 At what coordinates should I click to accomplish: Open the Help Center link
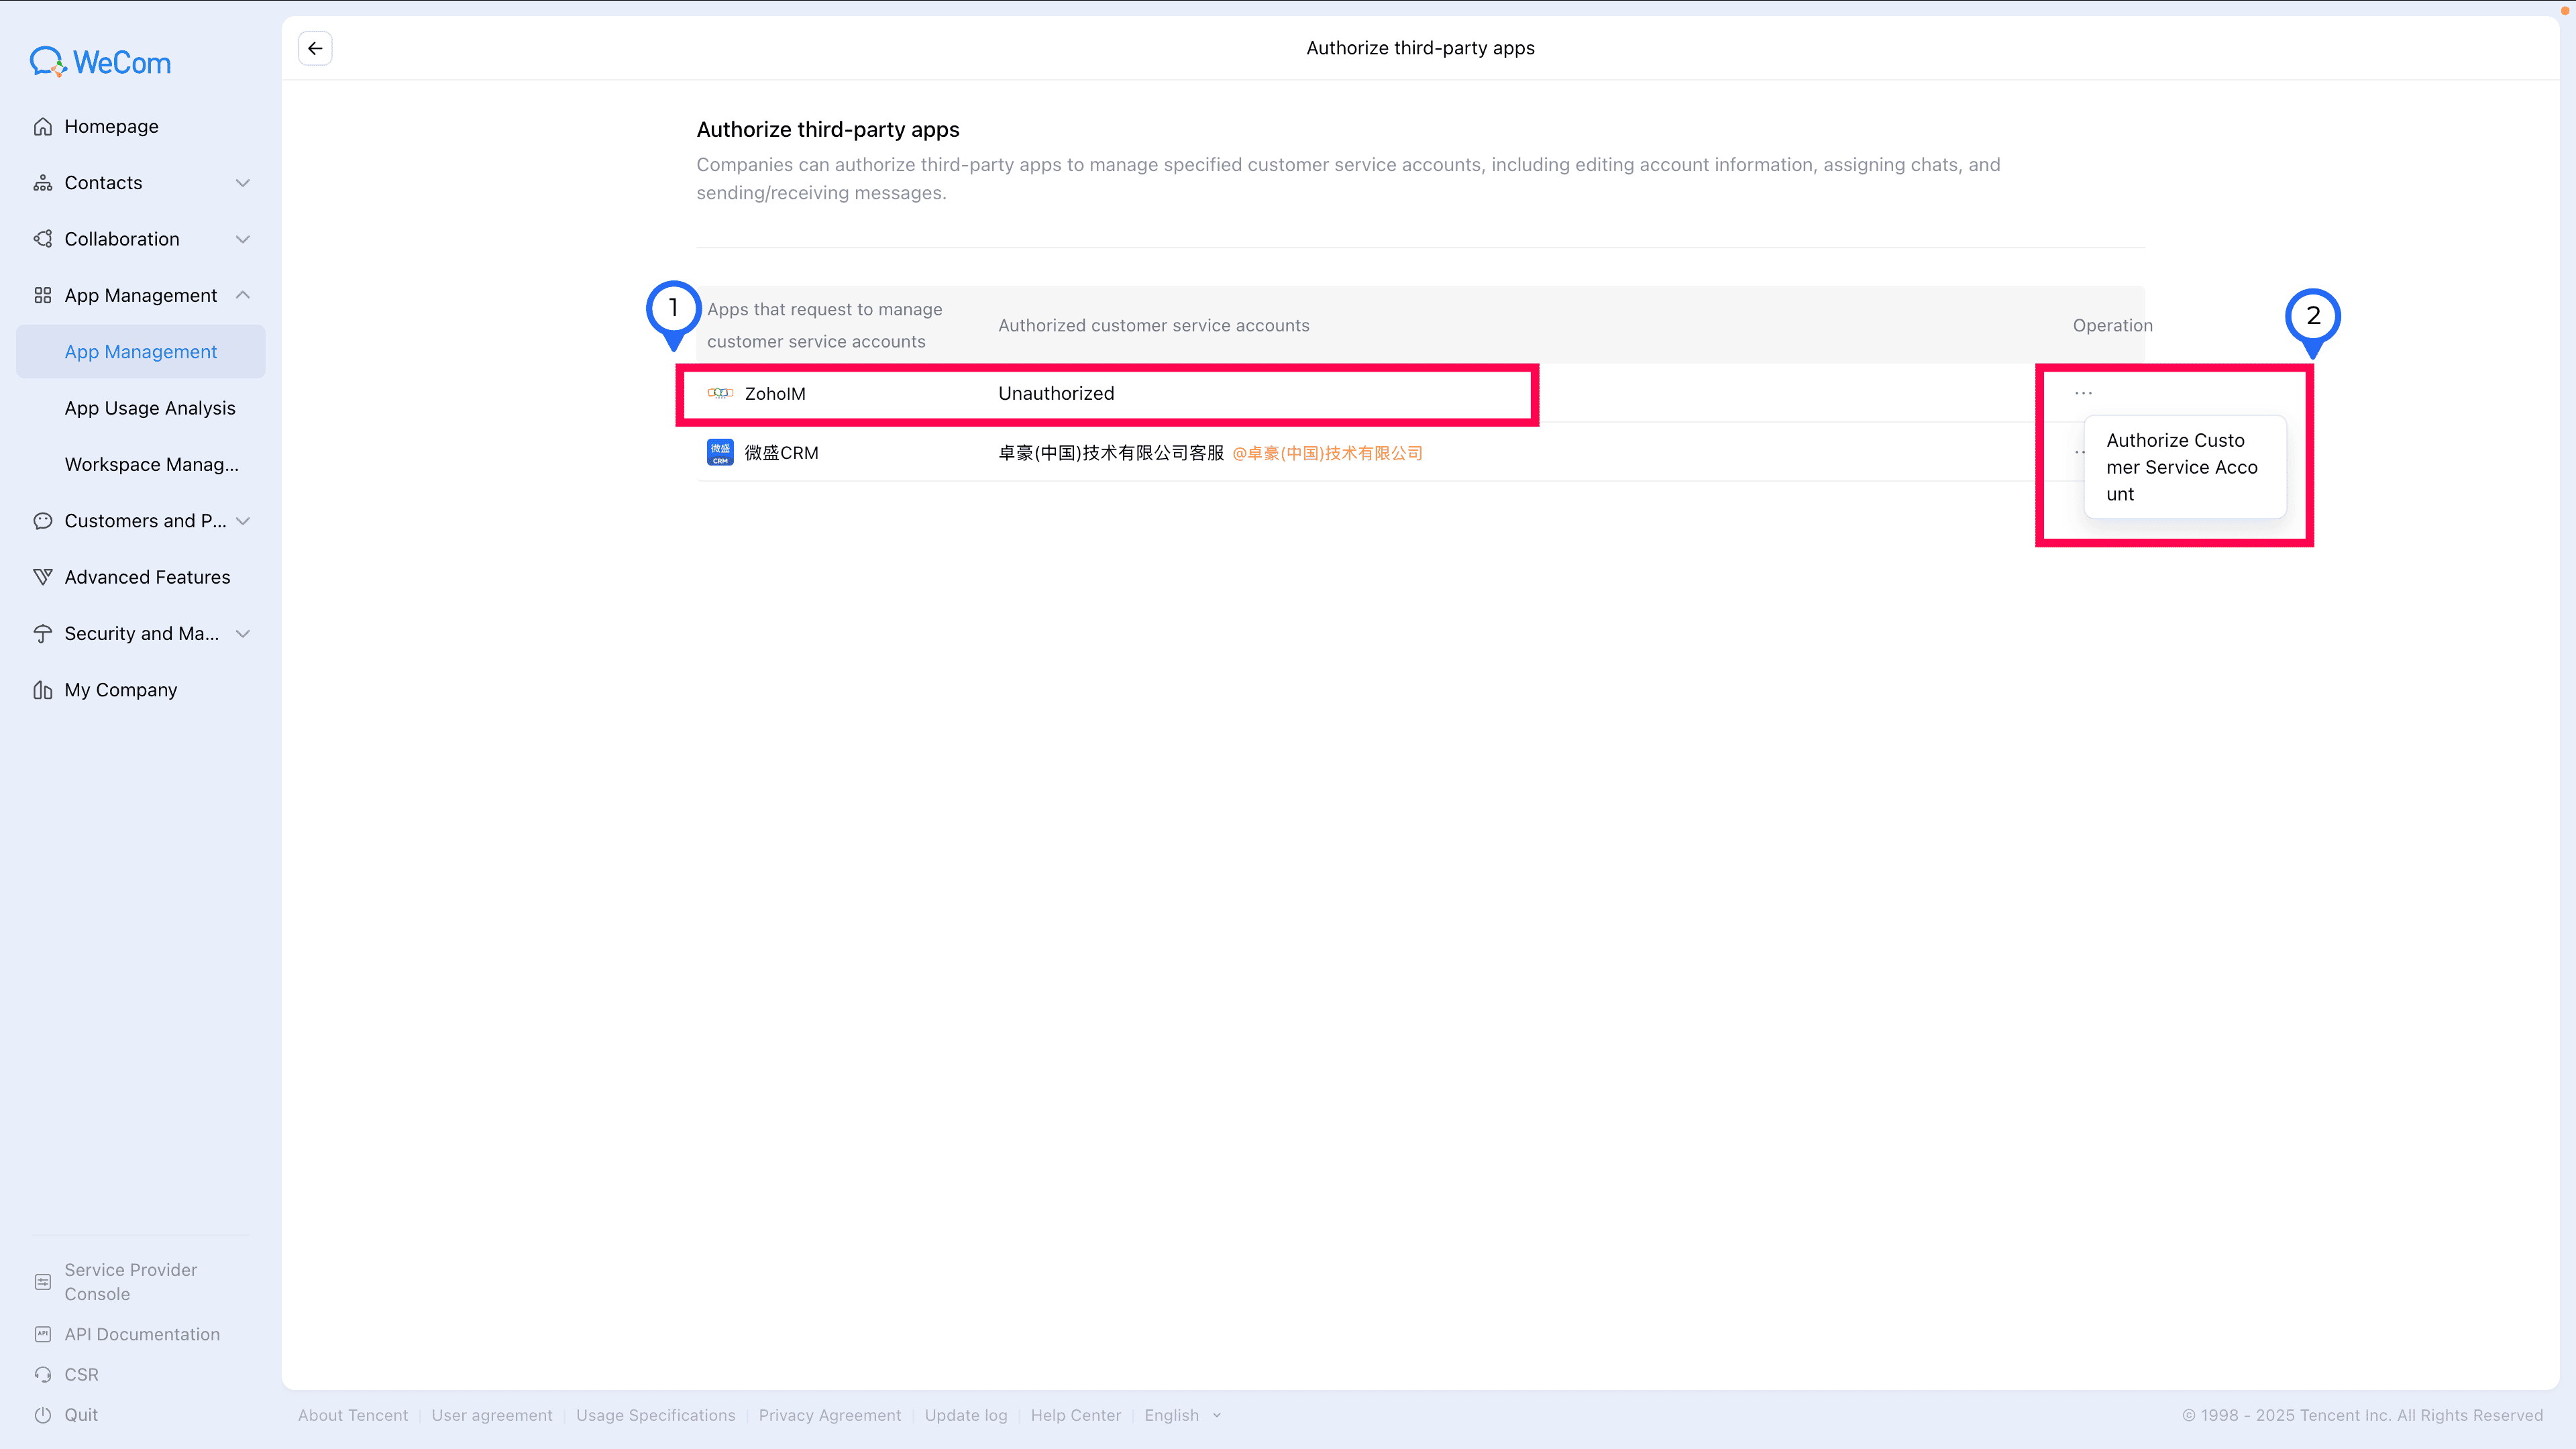(x=1075, y=1415)
